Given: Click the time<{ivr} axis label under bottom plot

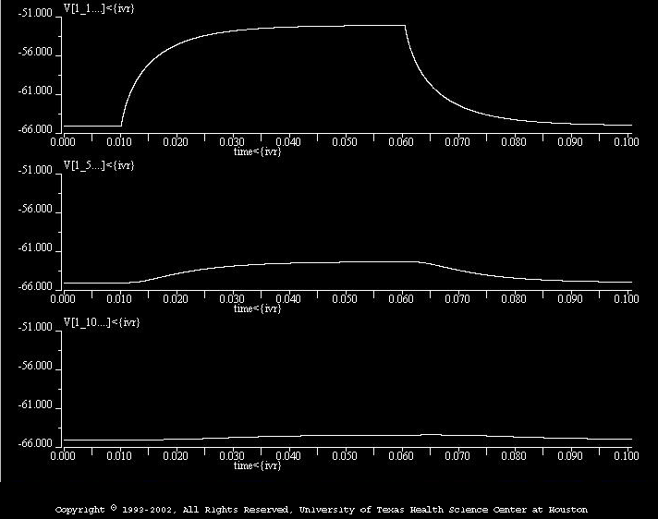Looking at the screenshot, I should tap(257, 465).
